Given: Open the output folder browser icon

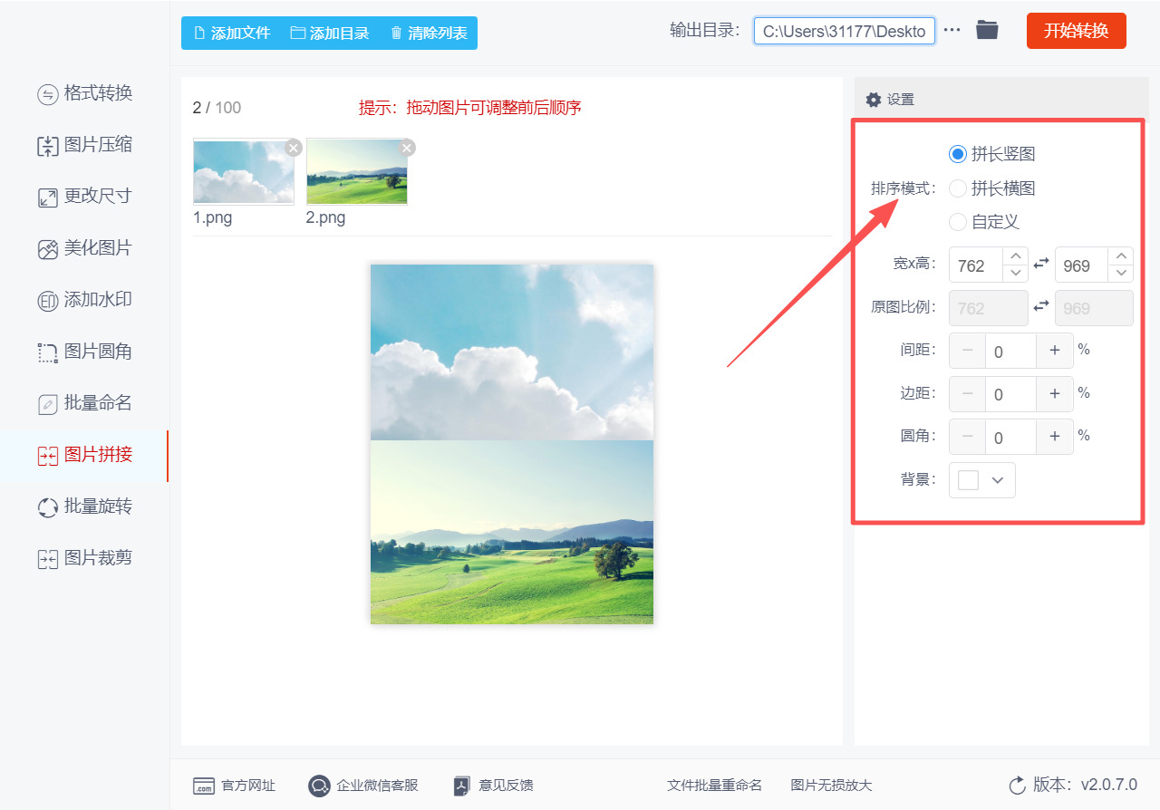Looking at the screenshot, I should tap(987, 30).
